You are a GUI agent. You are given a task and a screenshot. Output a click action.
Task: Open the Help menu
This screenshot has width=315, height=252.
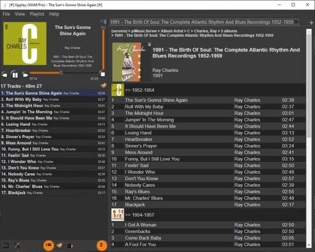[54, 14]
